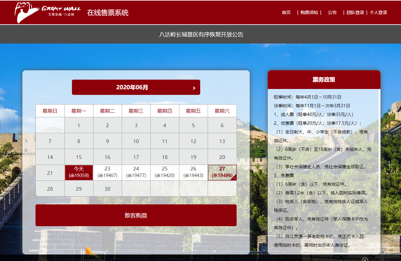401x261 pixels.
Task: Click the 票务政策 panel header
Action: (x=324, y=80)
